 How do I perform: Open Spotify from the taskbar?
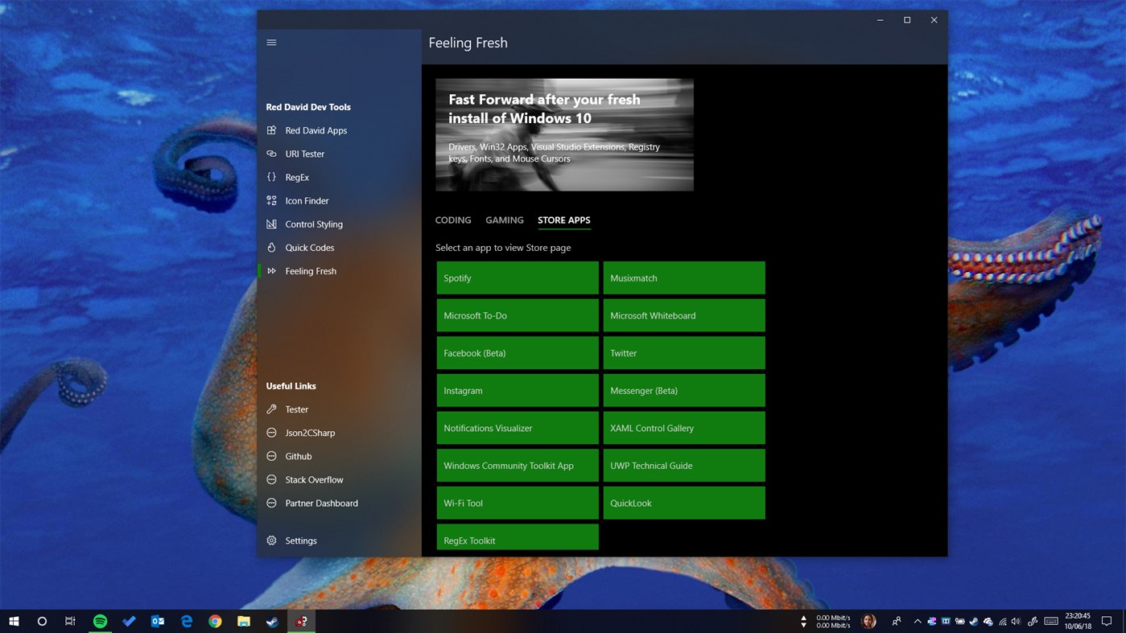click(100, 621)
